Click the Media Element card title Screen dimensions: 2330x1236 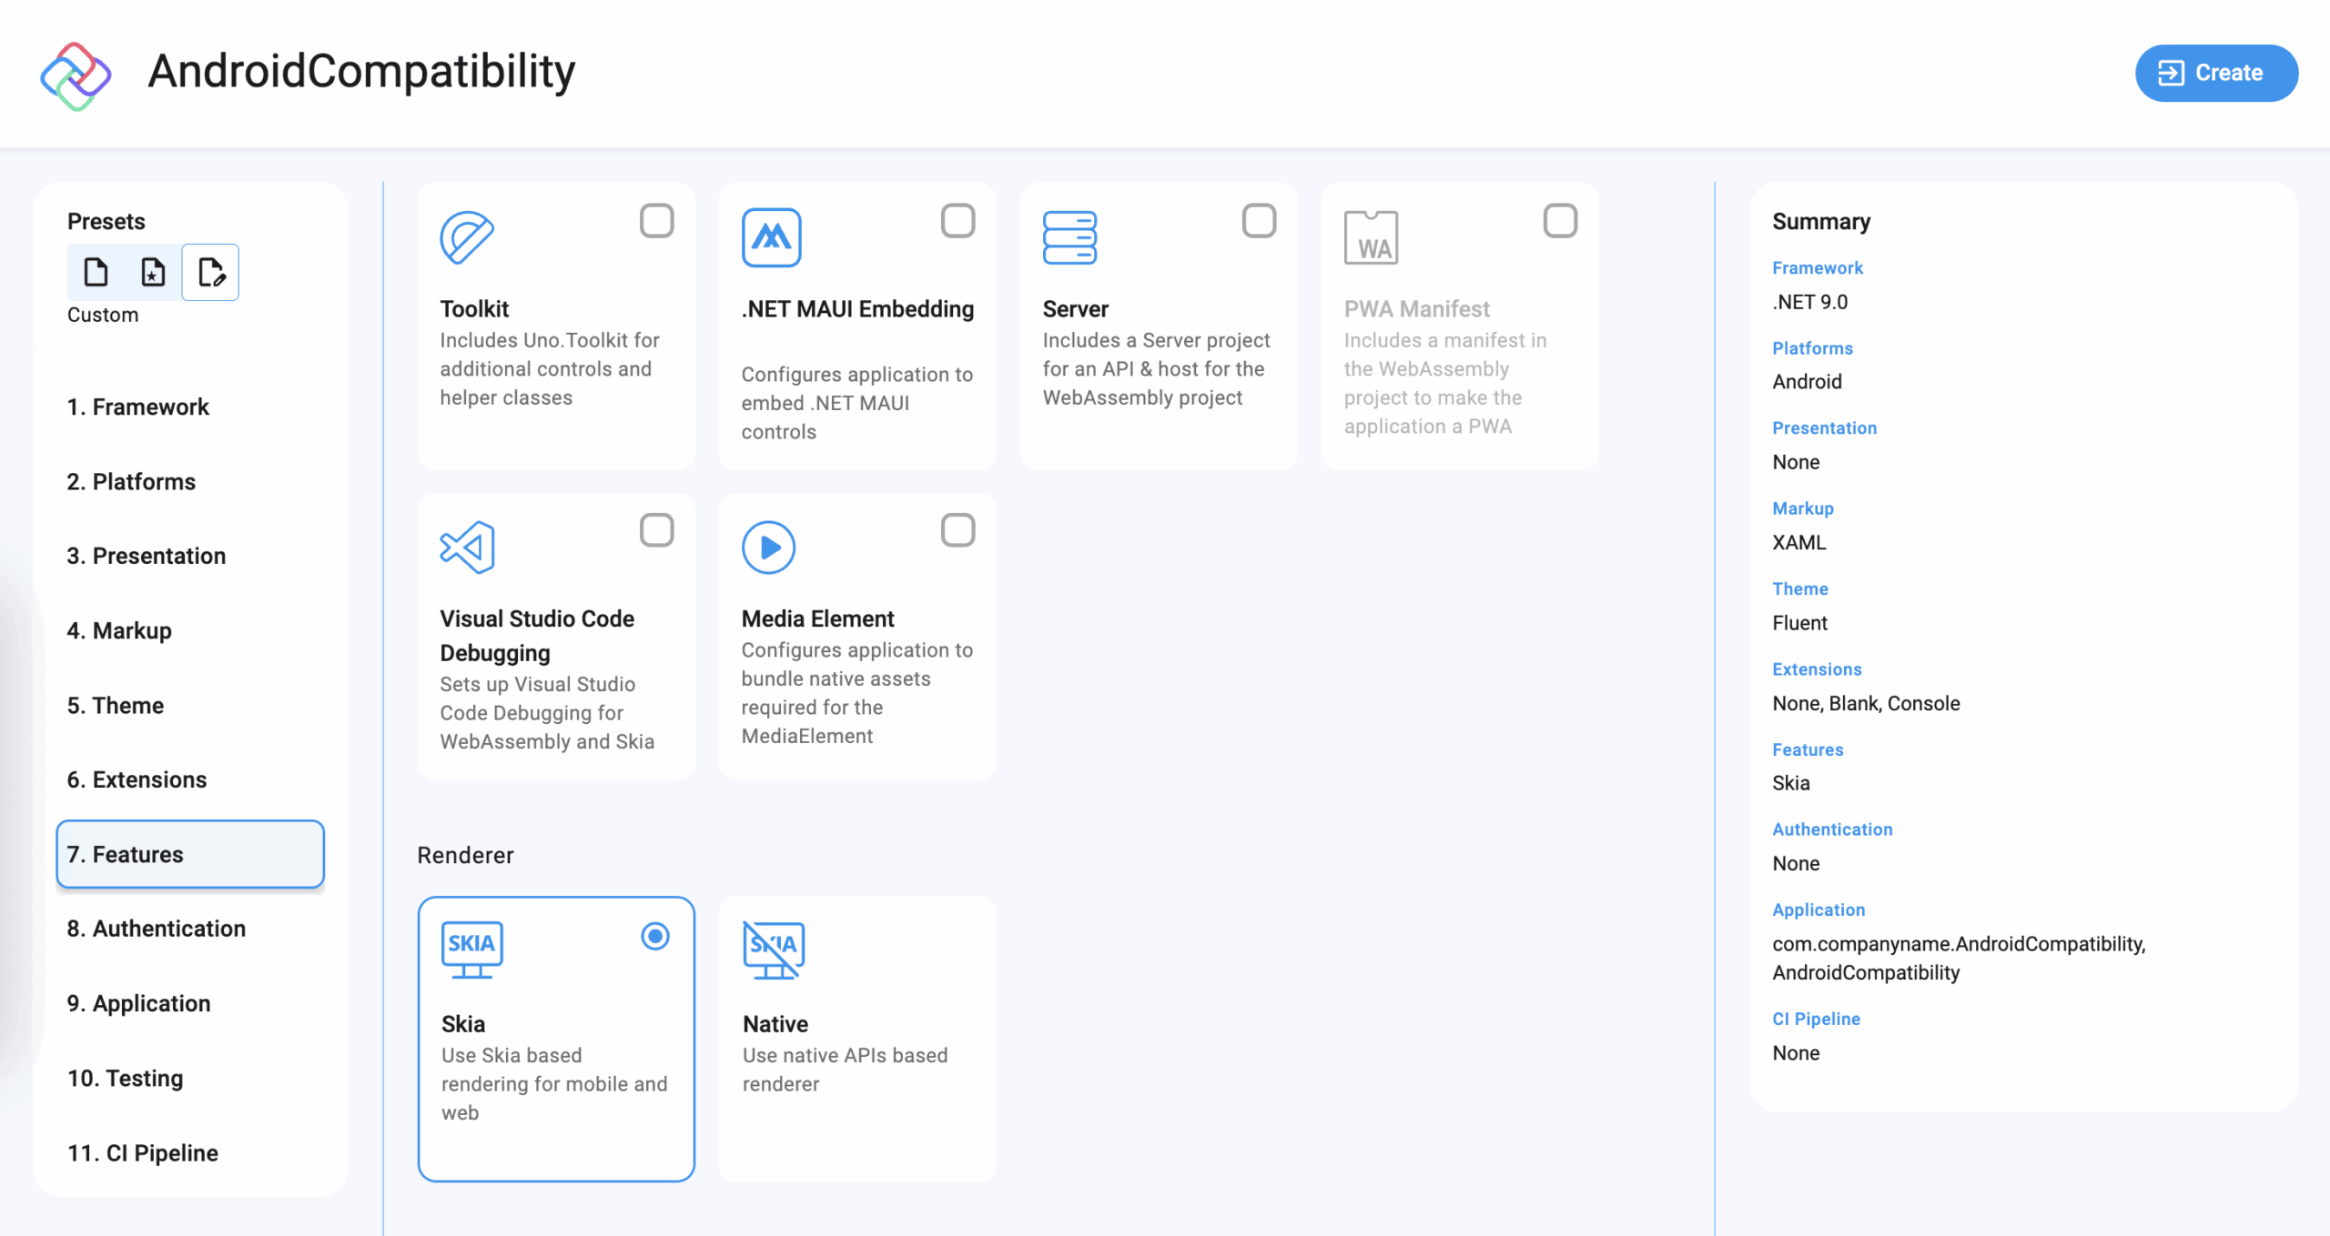coord(817,618)
